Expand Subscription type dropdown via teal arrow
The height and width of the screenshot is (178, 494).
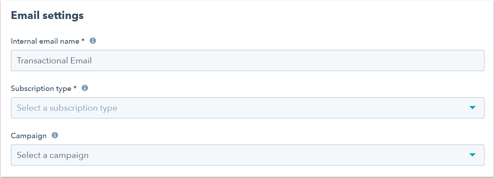pos(472,108)
